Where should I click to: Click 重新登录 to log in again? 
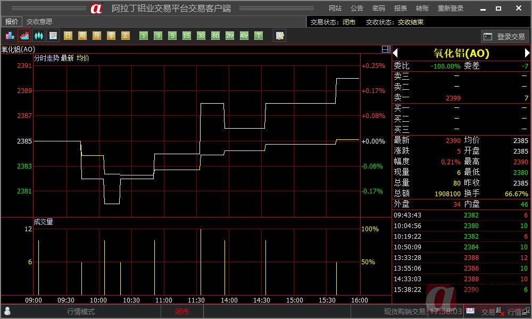pyautogui.click(x=451, y=8)
